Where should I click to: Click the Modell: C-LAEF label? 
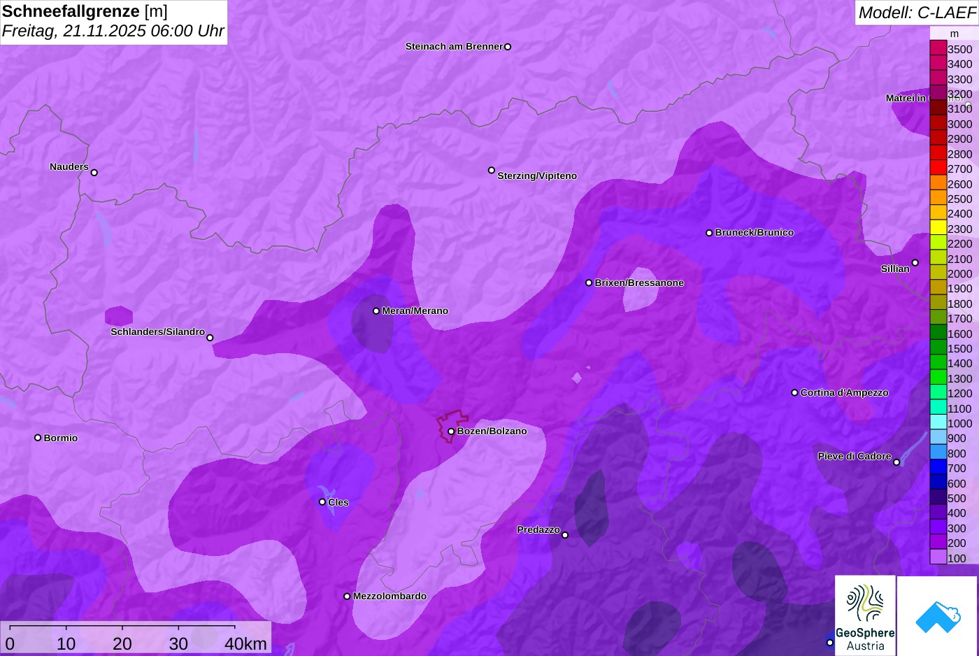(x=917, y=12)
